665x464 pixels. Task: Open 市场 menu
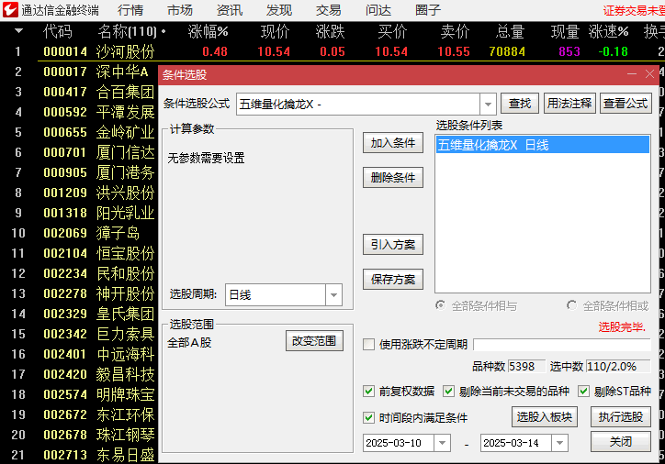tap(180, 10)
